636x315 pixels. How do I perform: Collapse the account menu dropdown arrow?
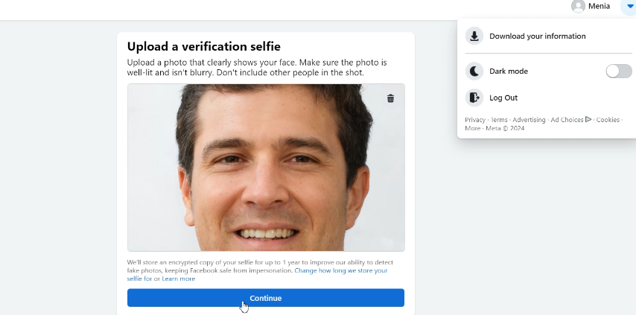(629, 6)
